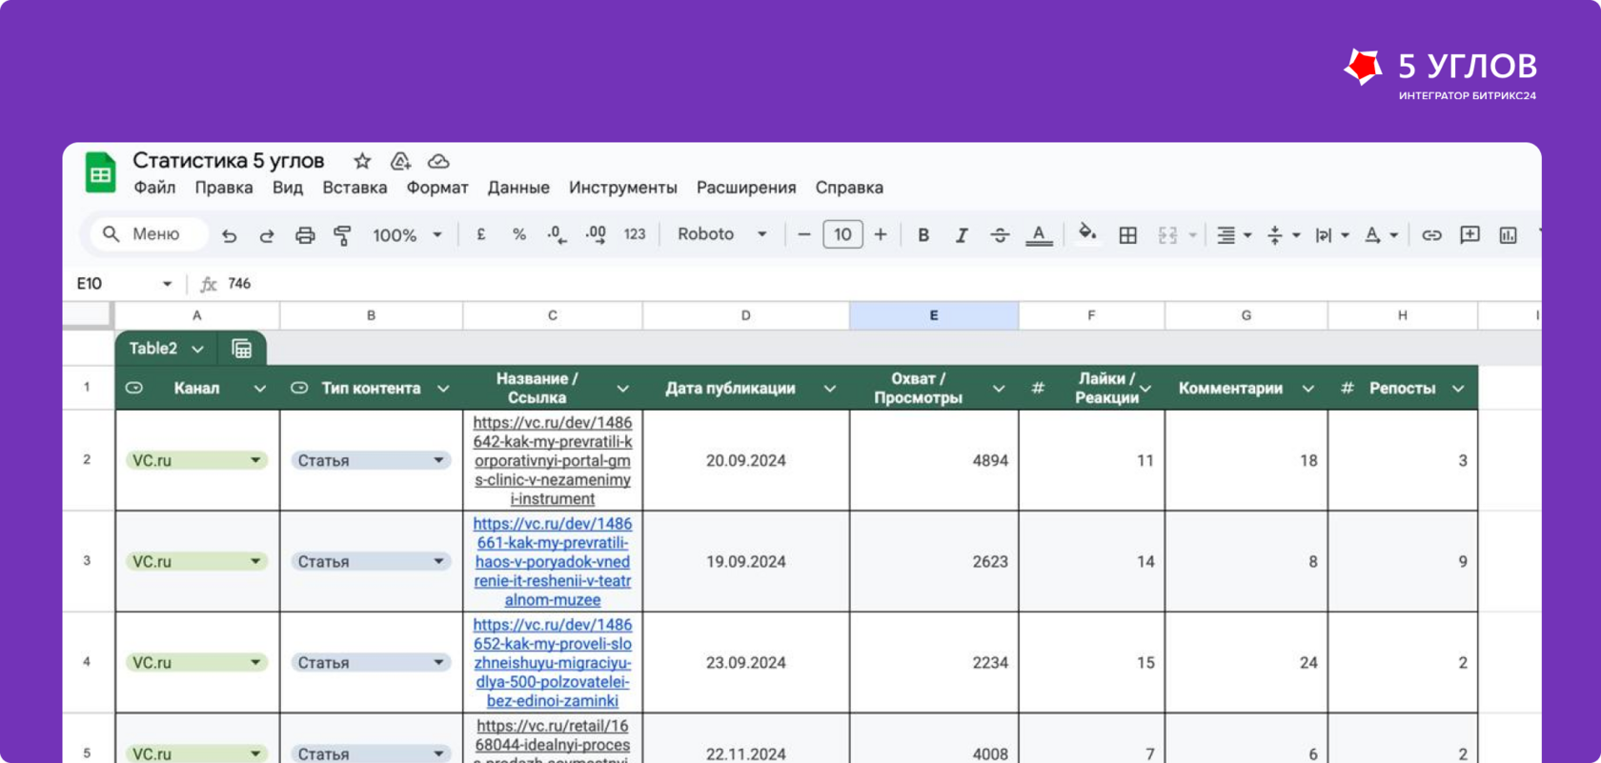Select the cell with date 19.09.2024
The height and width of the screenshot is (763, 1601).
[746, 562]
